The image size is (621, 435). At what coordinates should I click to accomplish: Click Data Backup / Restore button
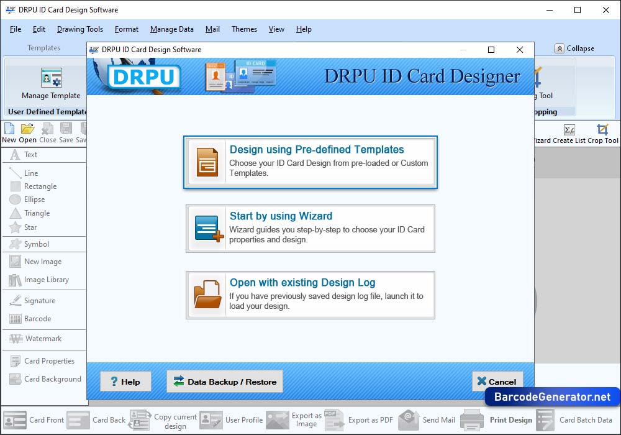point(225,382)
